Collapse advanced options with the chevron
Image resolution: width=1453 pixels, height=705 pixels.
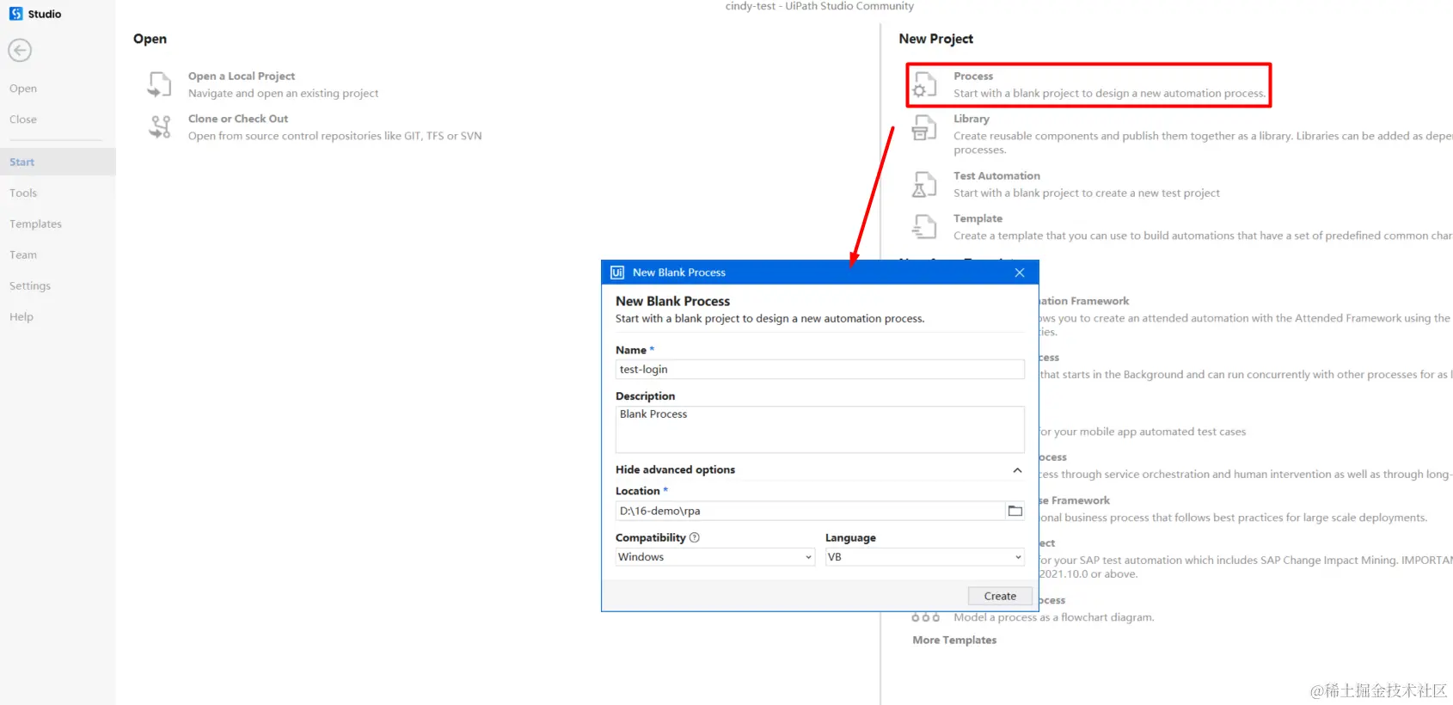pyautogui.click(x=1017, y=470)
